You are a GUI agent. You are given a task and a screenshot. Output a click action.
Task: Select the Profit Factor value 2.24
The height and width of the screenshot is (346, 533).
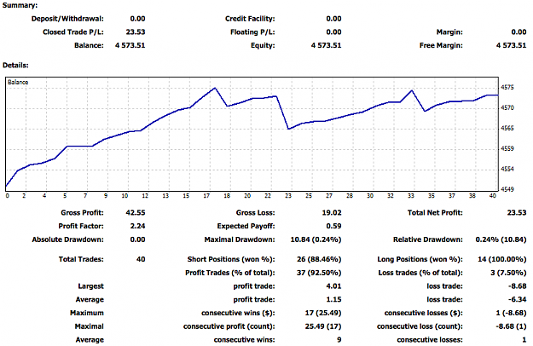(137, 226)
